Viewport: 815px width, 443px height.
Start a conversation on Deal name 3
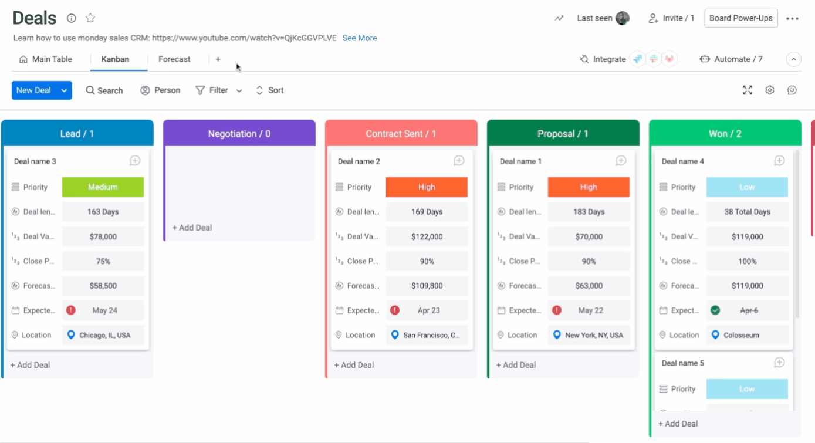coord(135,161)
